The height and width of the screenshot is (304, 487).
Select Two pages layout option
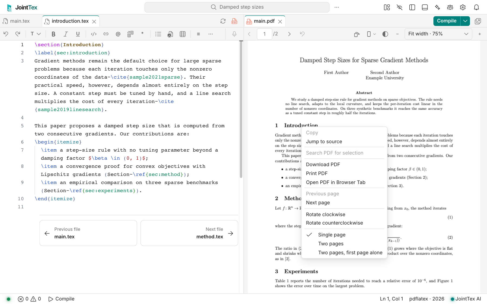[x=344, y=244]
